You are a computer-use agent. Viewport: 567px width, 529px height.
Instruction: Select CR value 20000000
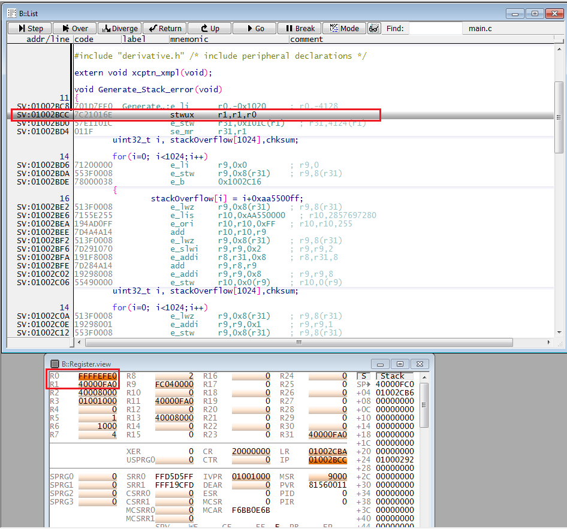point(251,452)
